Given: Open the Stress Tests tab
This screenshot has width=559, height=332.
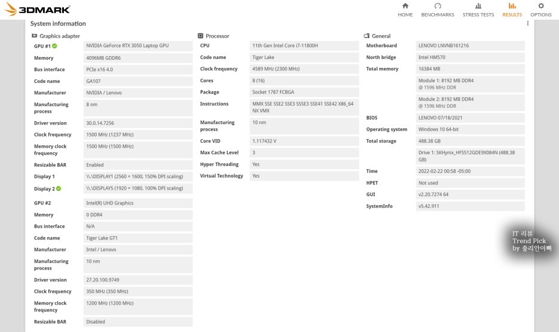Looking at the screenshot, I should click(x=478, y=10).
